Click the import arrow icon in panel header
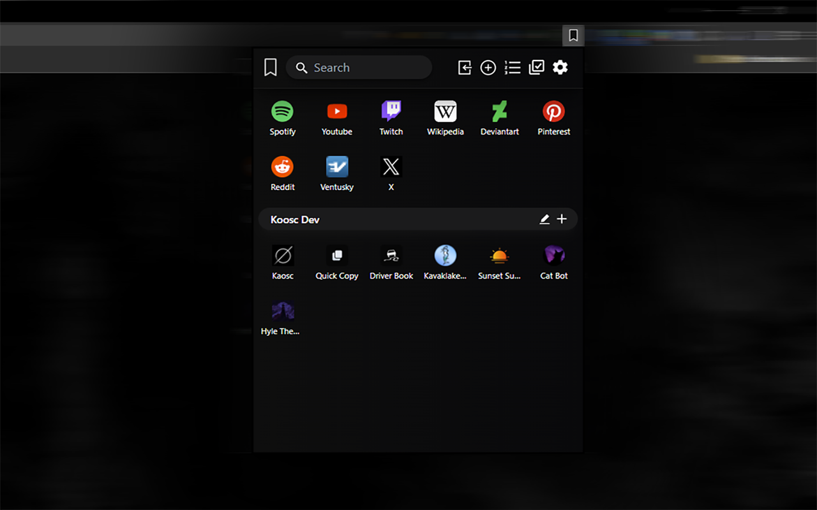This screenshot has width=817, height=510. click(x=465, y=68)
